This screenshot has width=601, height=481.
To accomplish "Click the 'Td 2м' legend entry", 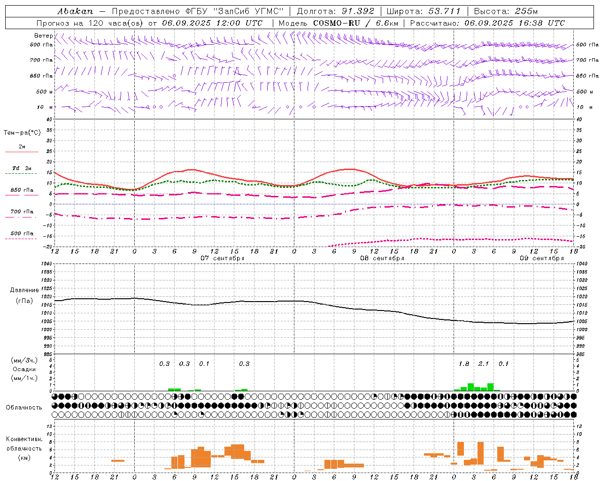I will click(22, 168).
